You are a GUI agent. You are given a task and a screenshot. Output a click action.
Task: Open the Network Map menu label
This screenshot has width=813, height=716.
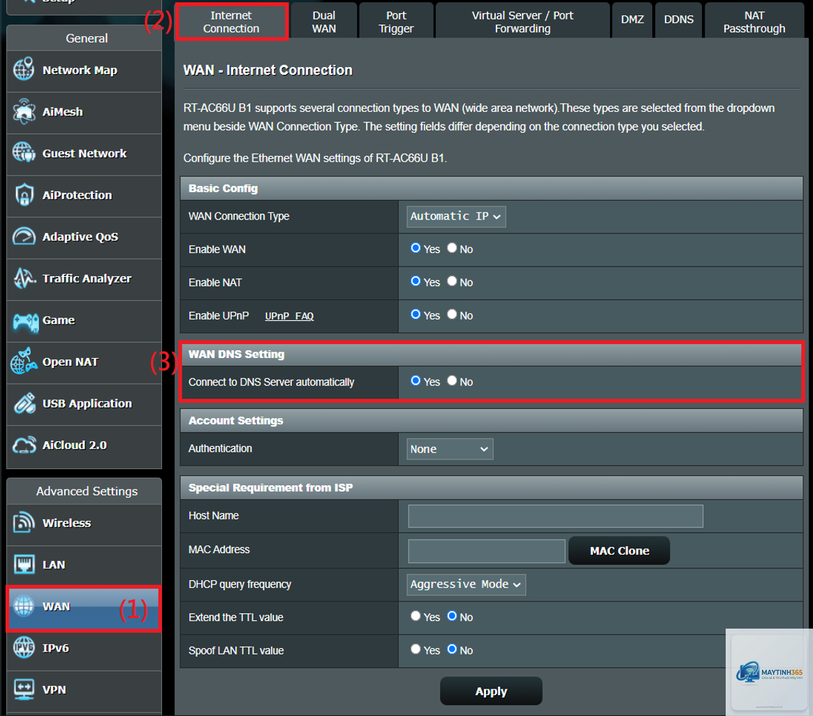click(80, 70)
